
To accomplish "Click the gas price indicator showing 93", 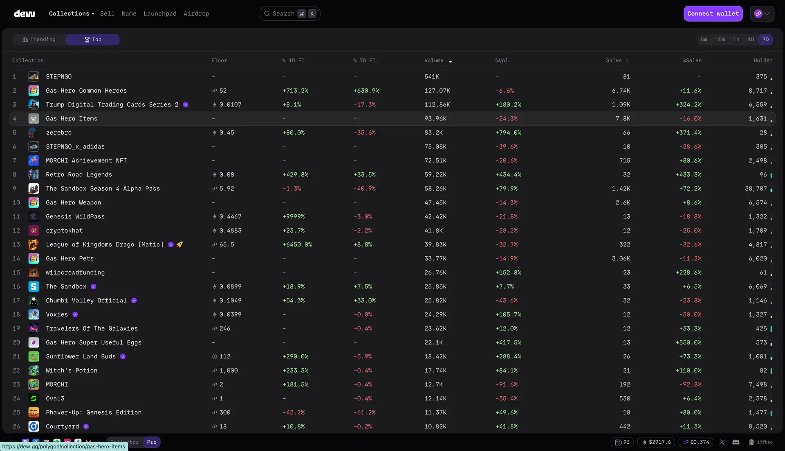I will (x=622, y=442).
